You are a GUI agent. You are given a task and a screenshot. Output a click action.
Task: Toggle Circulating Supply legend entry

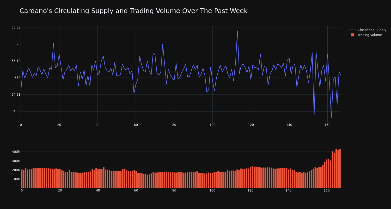coord(367,30)
